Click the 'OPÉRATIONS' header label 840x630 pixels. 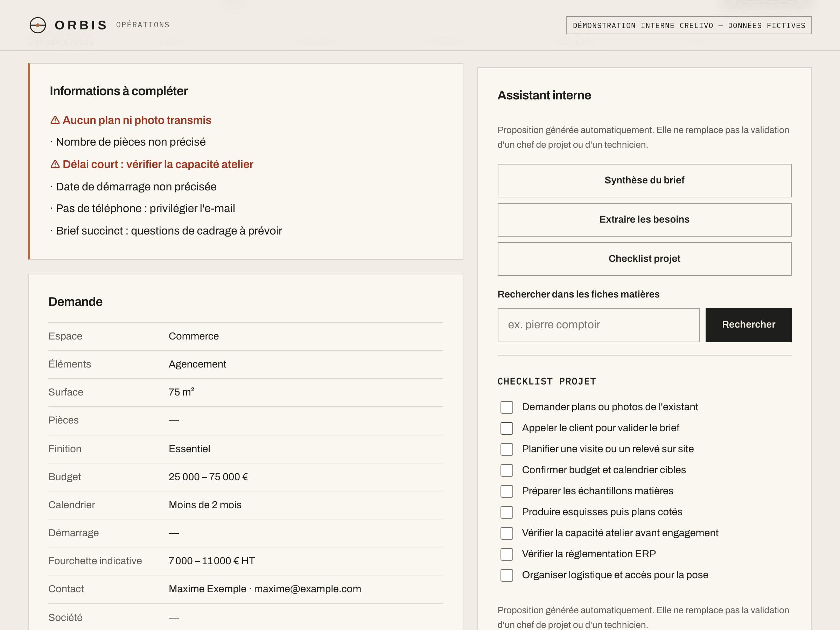click(143, 25)
